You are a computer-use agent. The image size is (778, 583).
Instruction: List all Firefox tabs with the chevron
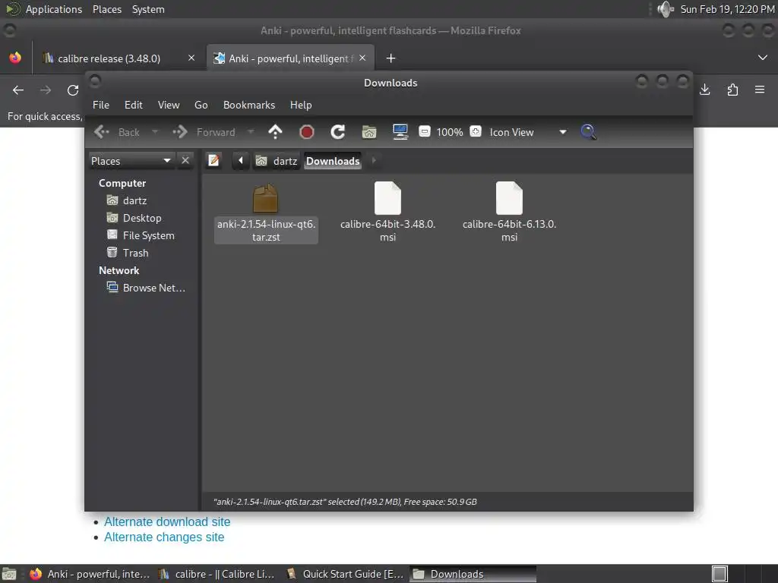[763, 58]
